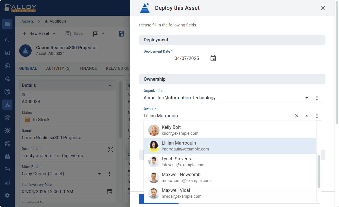339x207 pixels.
Task: Expand the Description field editor
Action: point(111,150)
